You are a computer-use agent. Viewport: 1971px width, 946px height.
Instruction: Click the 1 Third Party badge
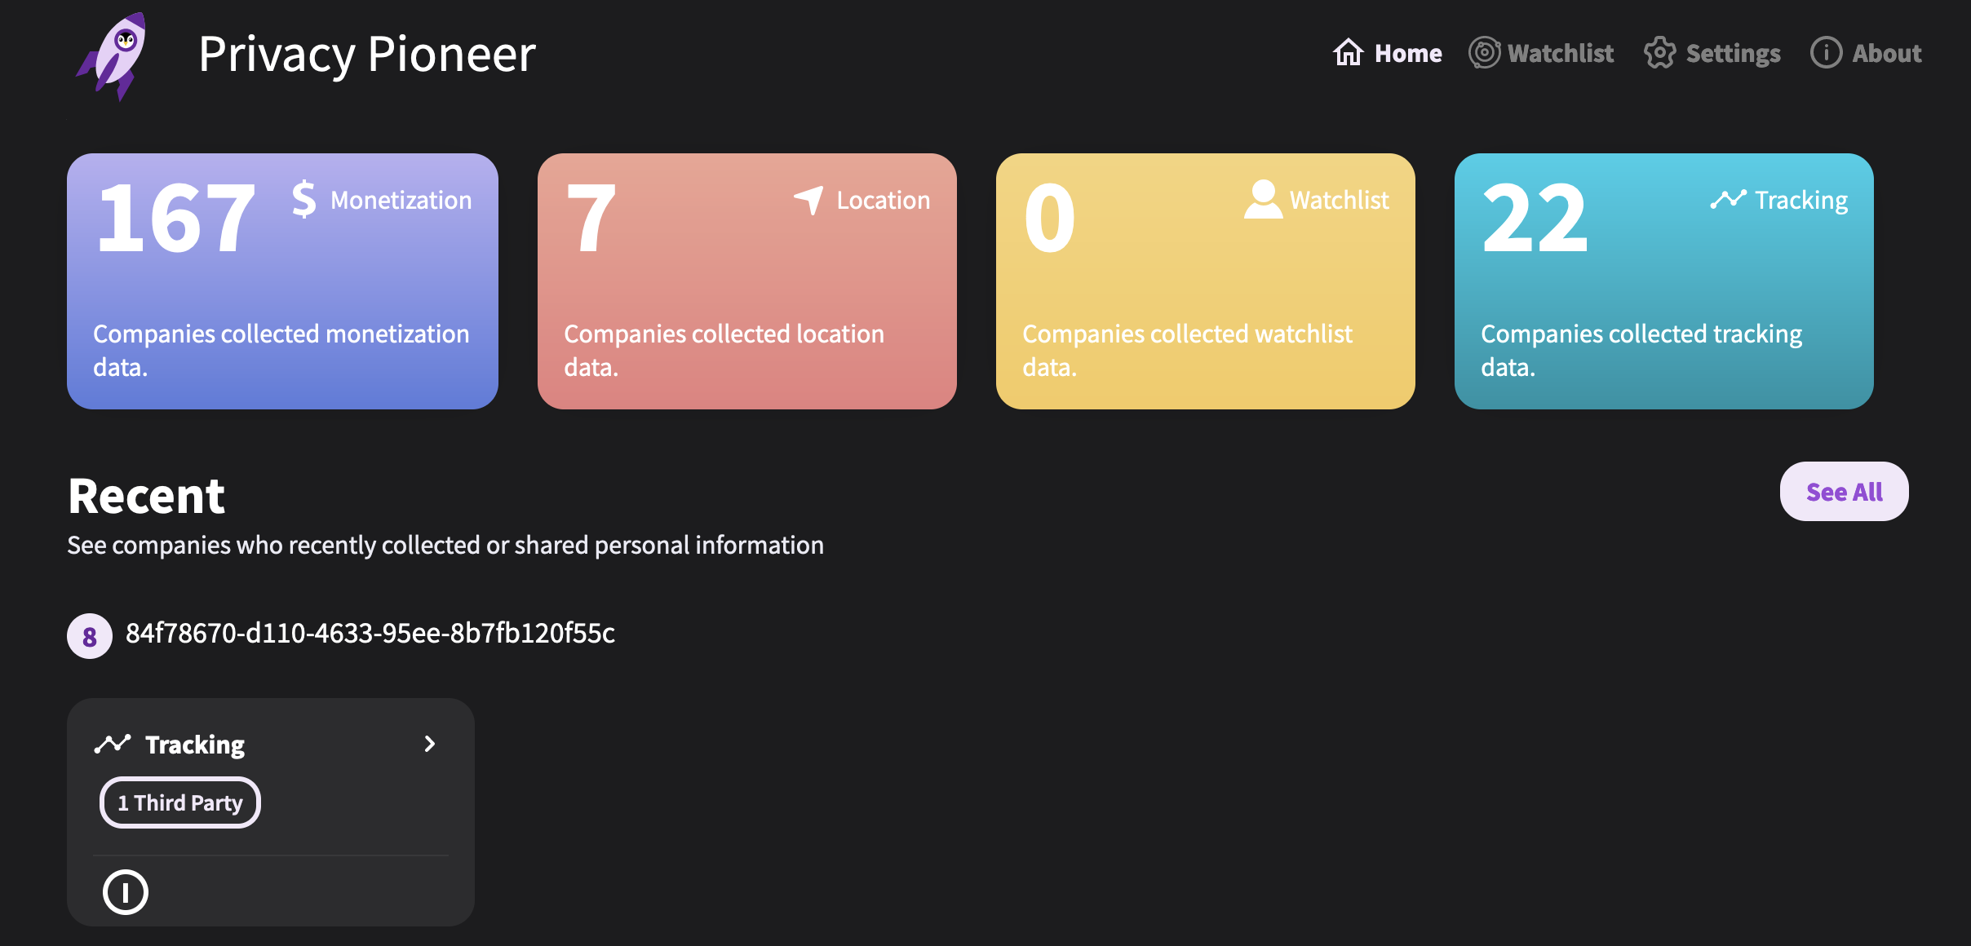(179, 802)
